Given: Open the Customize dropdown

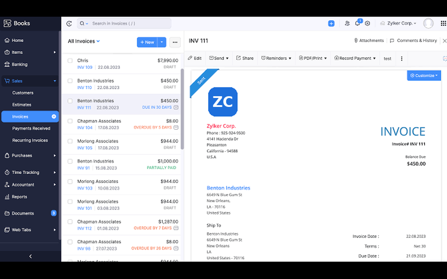Looking at the screenshot, I should coord(424,76).
